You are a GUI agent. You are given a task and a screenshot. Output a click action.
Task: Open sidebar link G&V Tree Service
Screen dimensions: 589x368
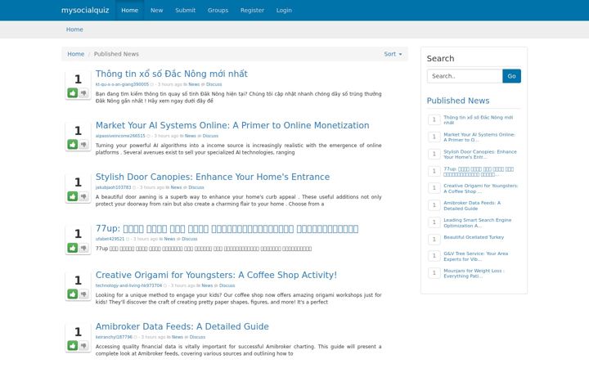coord(475,257)
